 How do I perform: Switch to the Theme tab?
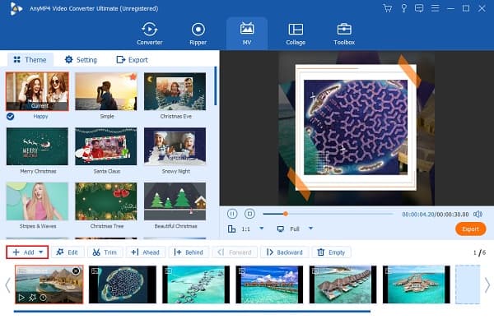[30, 59]
